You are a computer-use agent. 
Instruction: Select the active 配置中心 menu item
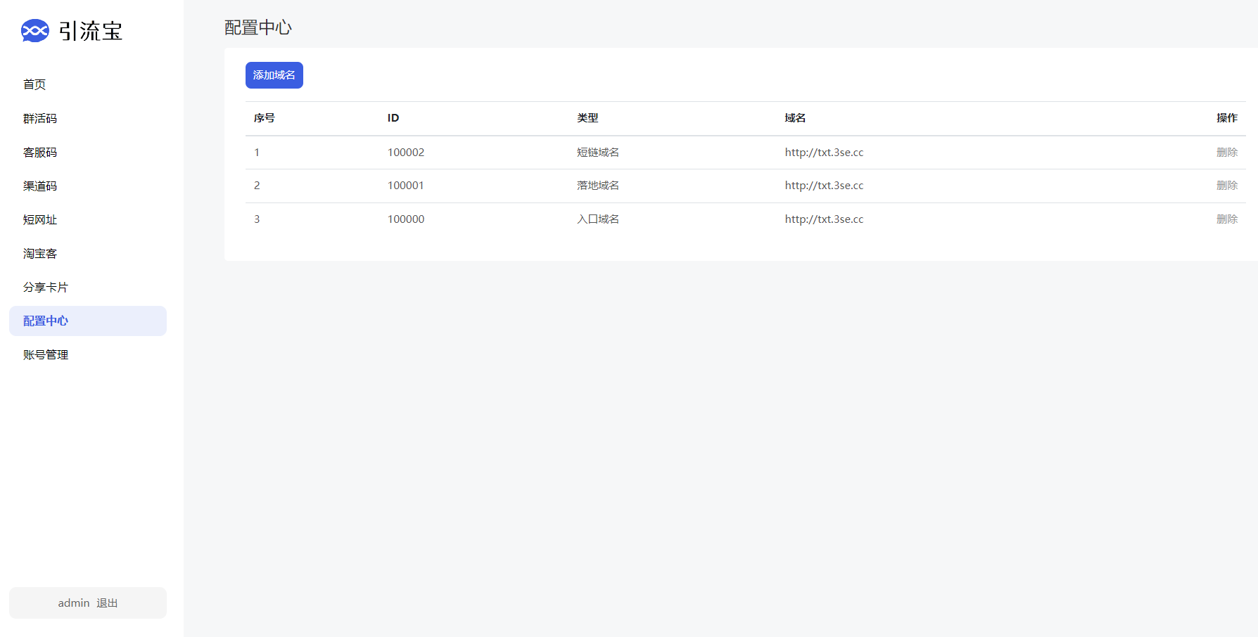pos(46,321)
